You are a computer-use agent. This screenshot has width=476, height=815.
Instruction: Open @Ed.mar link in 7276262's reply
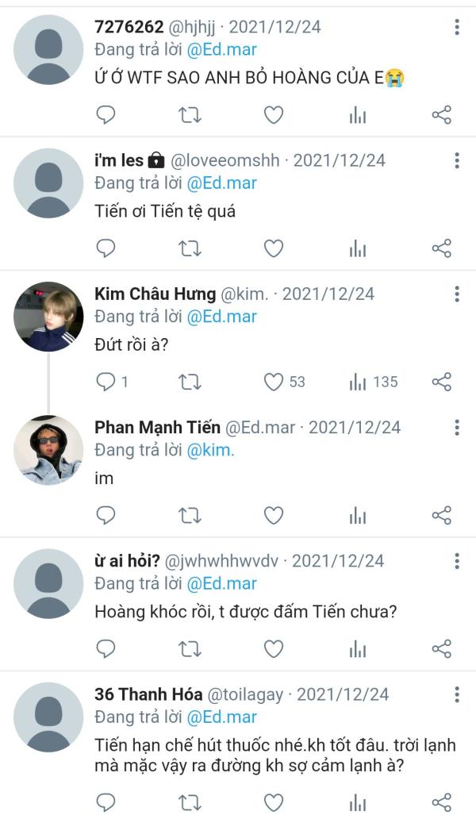coord(222,50)
